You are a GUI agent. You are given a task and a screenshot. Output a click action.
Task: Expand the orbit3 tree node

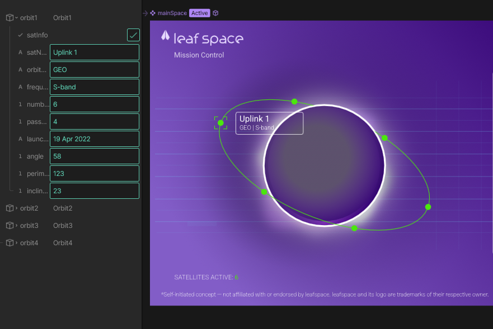coord(16,226)
